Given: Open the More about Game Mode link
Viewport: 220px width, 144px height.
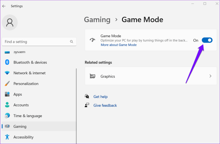Looking at the screenshot, I should [x=119, y=45].
